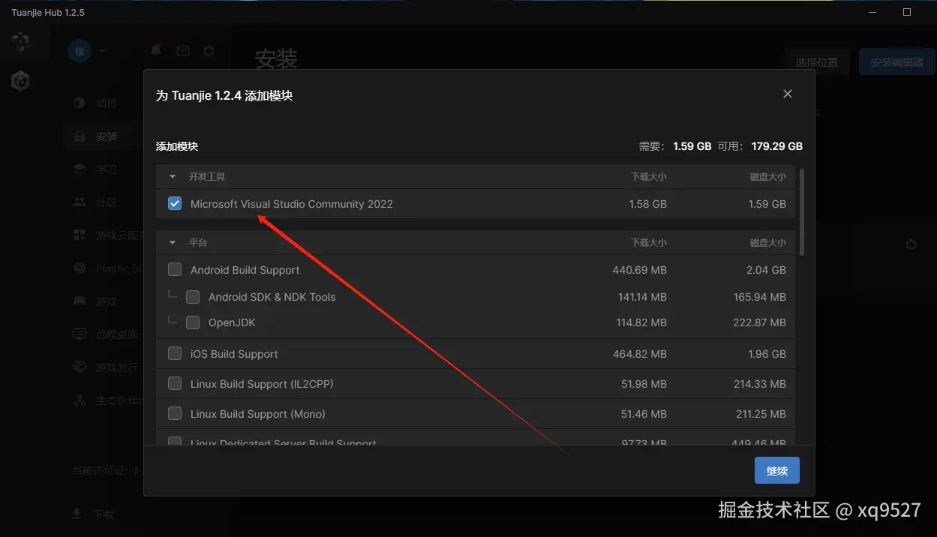
Task: Open the mail envelope icon
Action: tap(183, 51)
